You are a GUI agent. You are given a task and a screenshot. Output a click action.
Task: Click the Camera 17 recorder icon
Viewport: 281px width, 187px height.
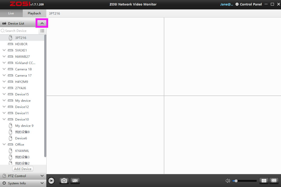(10, 75)
